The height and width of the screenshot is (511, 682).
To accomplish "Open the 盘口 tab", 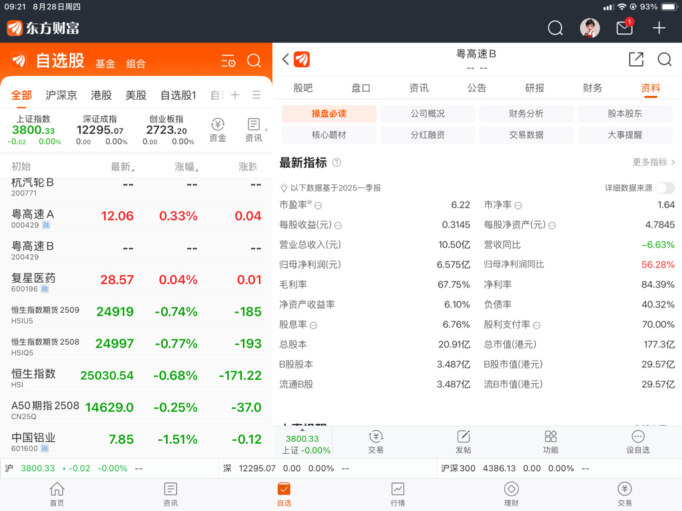I will coord(360,88).
